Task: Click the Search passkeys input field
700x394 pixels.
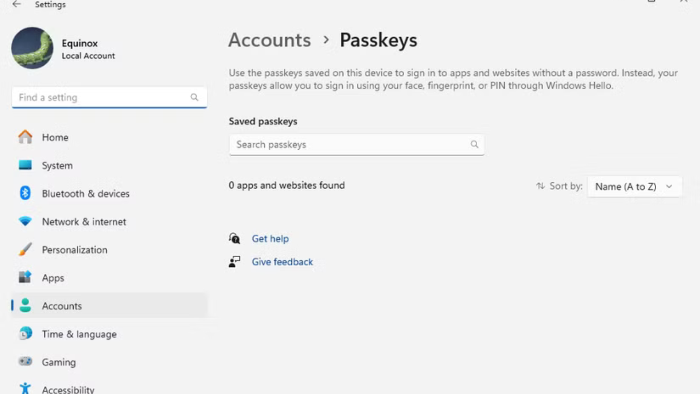Action: tap(350, 145)
